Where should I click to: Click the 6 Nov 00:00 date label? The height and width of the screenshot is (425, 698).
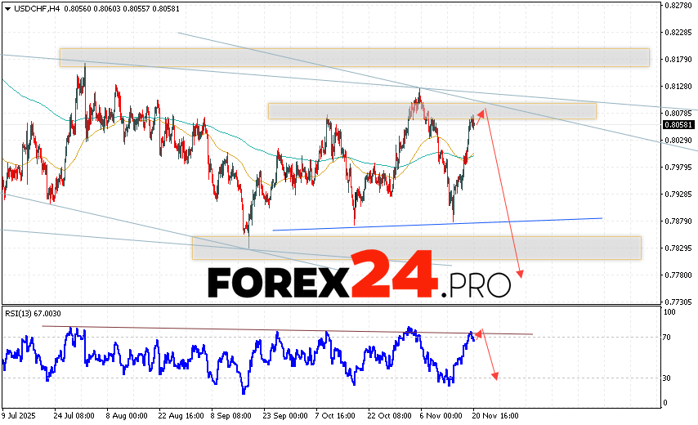click(x=443, y=414)
